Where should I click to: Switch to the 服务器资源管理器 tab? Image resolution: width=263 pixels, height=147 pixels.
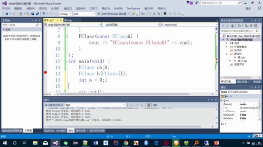coord(12,131)
